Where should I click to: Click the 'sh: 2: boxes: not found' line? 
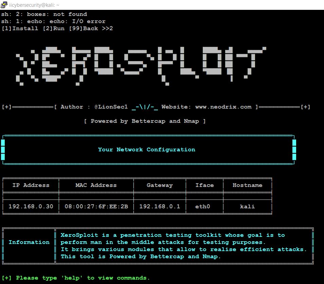[44, 14]
